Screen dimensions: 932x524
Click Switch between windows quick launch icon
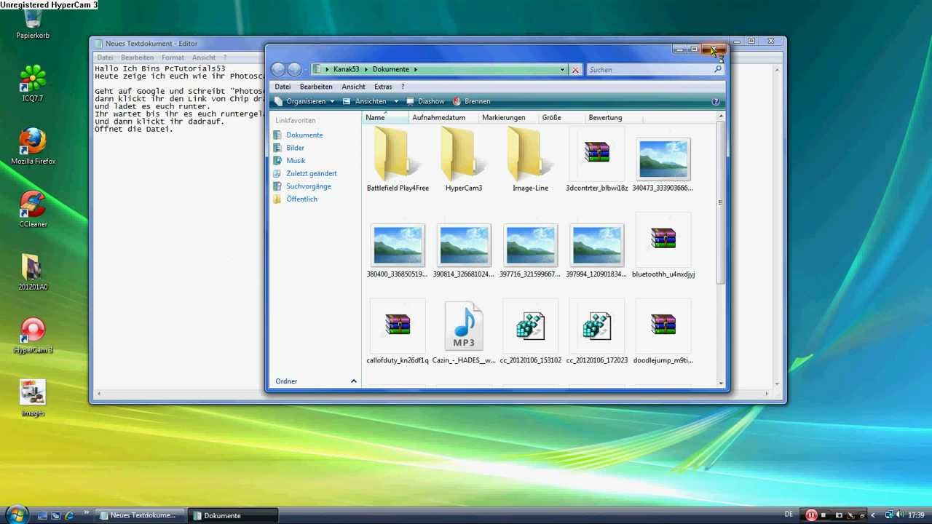click(x=56, y=515)
